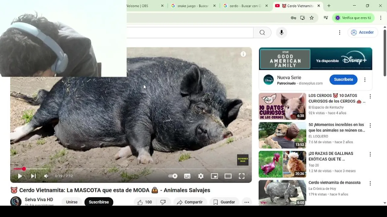The width and height of the screenshot is (387, 217).
Task: Like the video
Action: [x=145, y=202]
